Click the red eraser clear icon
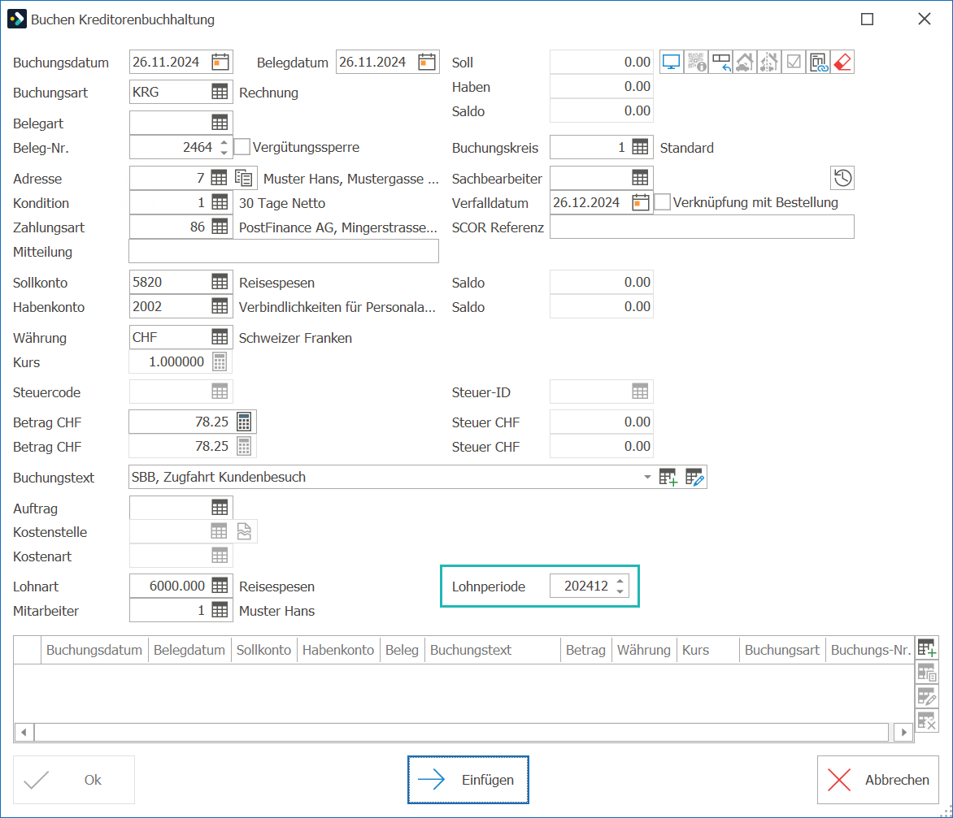This screenshot has height=818, width=953. tap(842, 62)
